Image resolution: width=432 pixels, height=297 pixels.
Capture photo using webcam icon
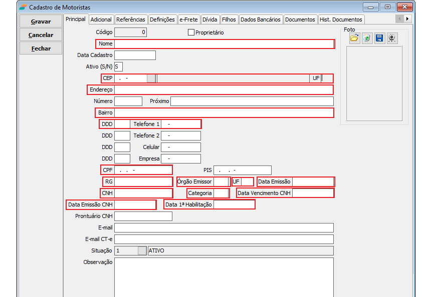[392, 38]
